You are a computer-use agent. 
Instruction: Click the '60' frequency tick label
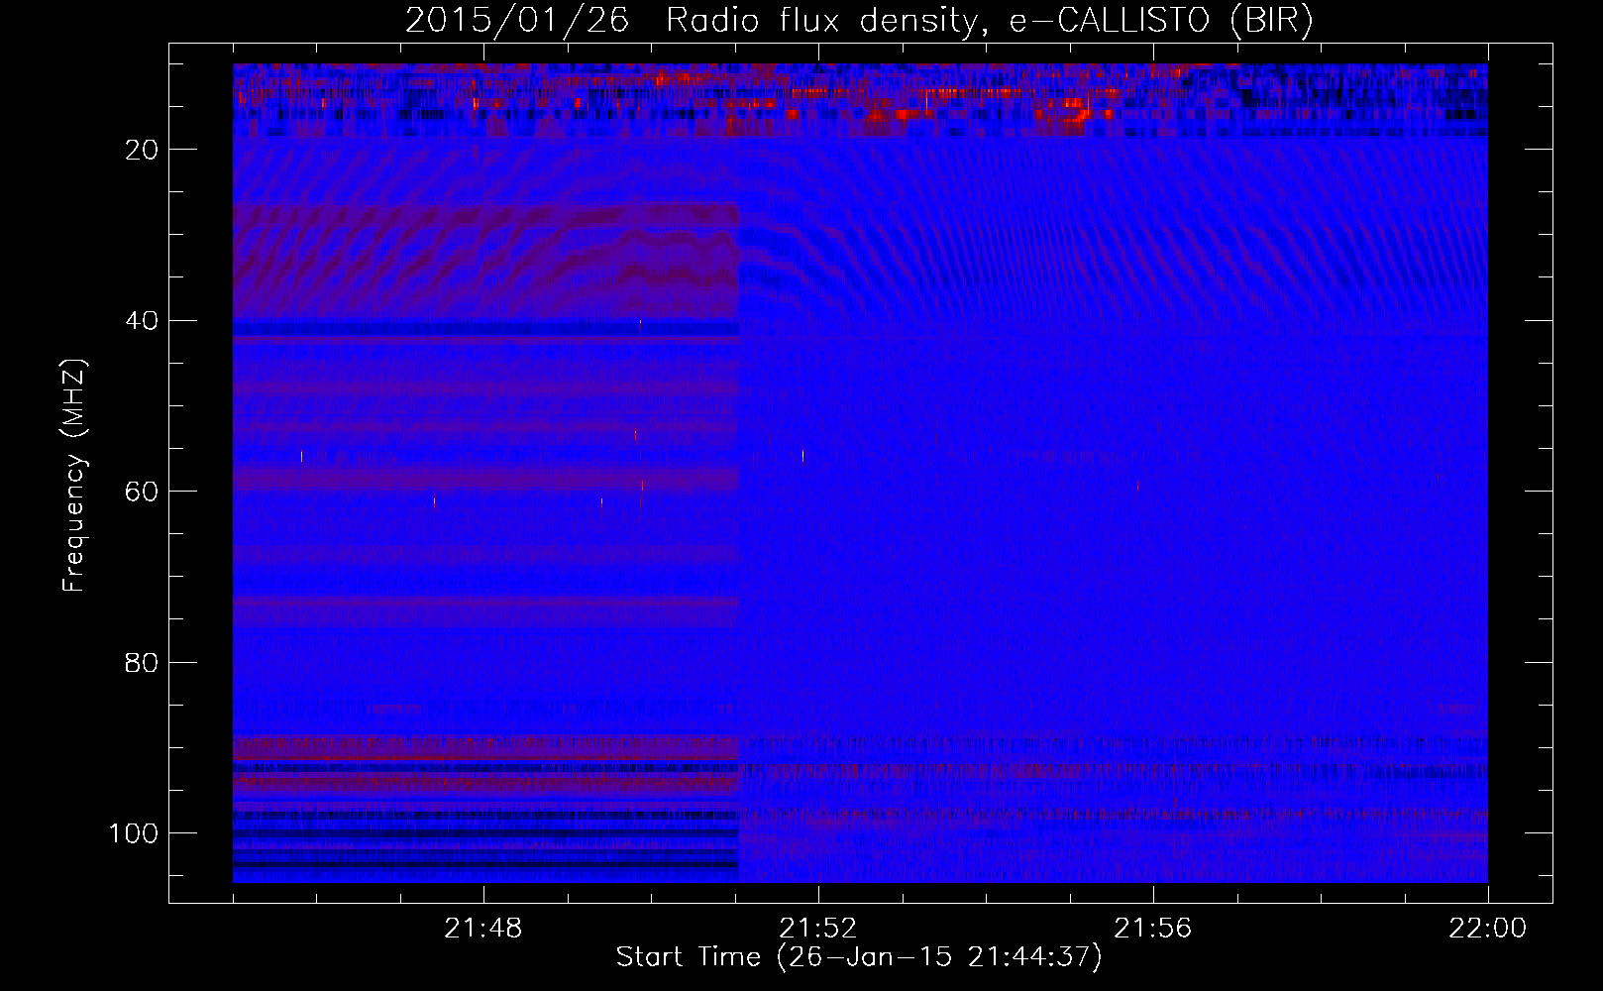(143, 492)
